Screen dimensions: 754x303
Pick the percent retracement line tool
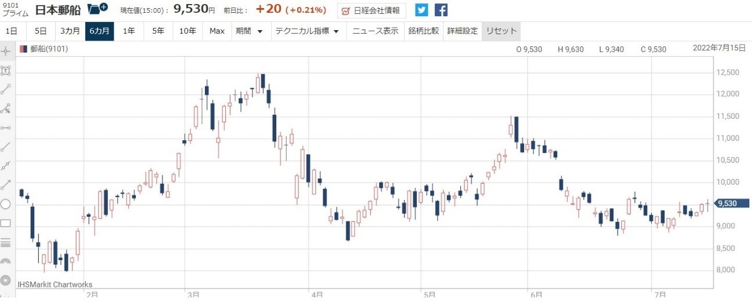(6, 108)
